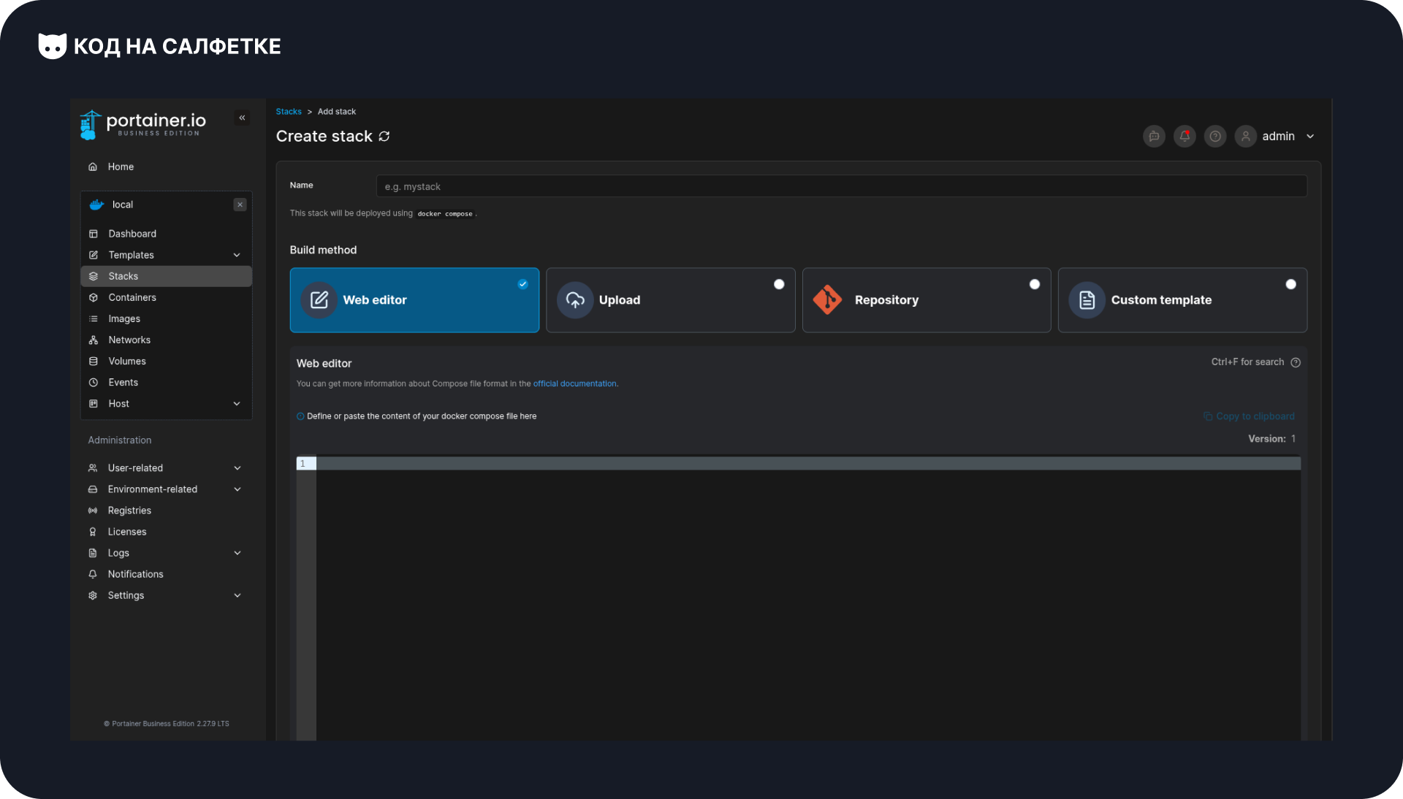Expand the Templates submenu chevron
Screen dimensions: 1403x799
237,255
